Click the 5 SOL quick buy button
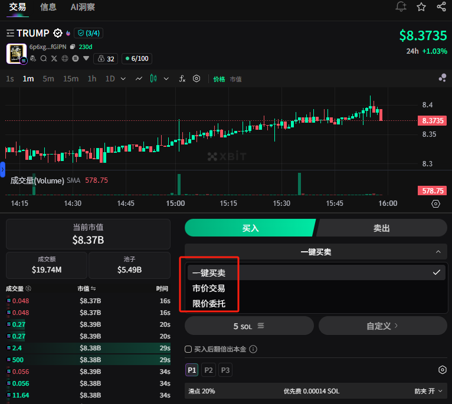 point(249,326)
